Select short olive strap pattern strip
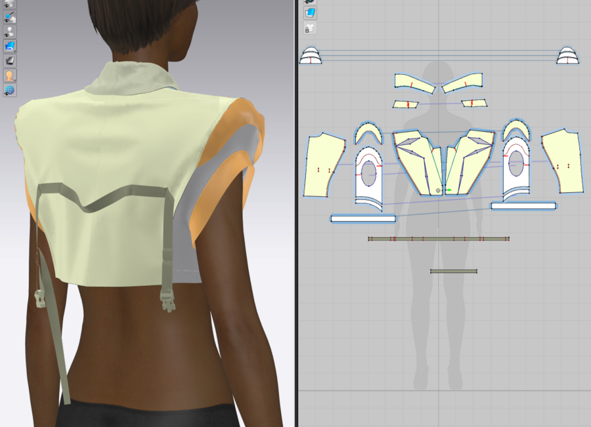This screenshot has width=591, height=427. [454, 271]
